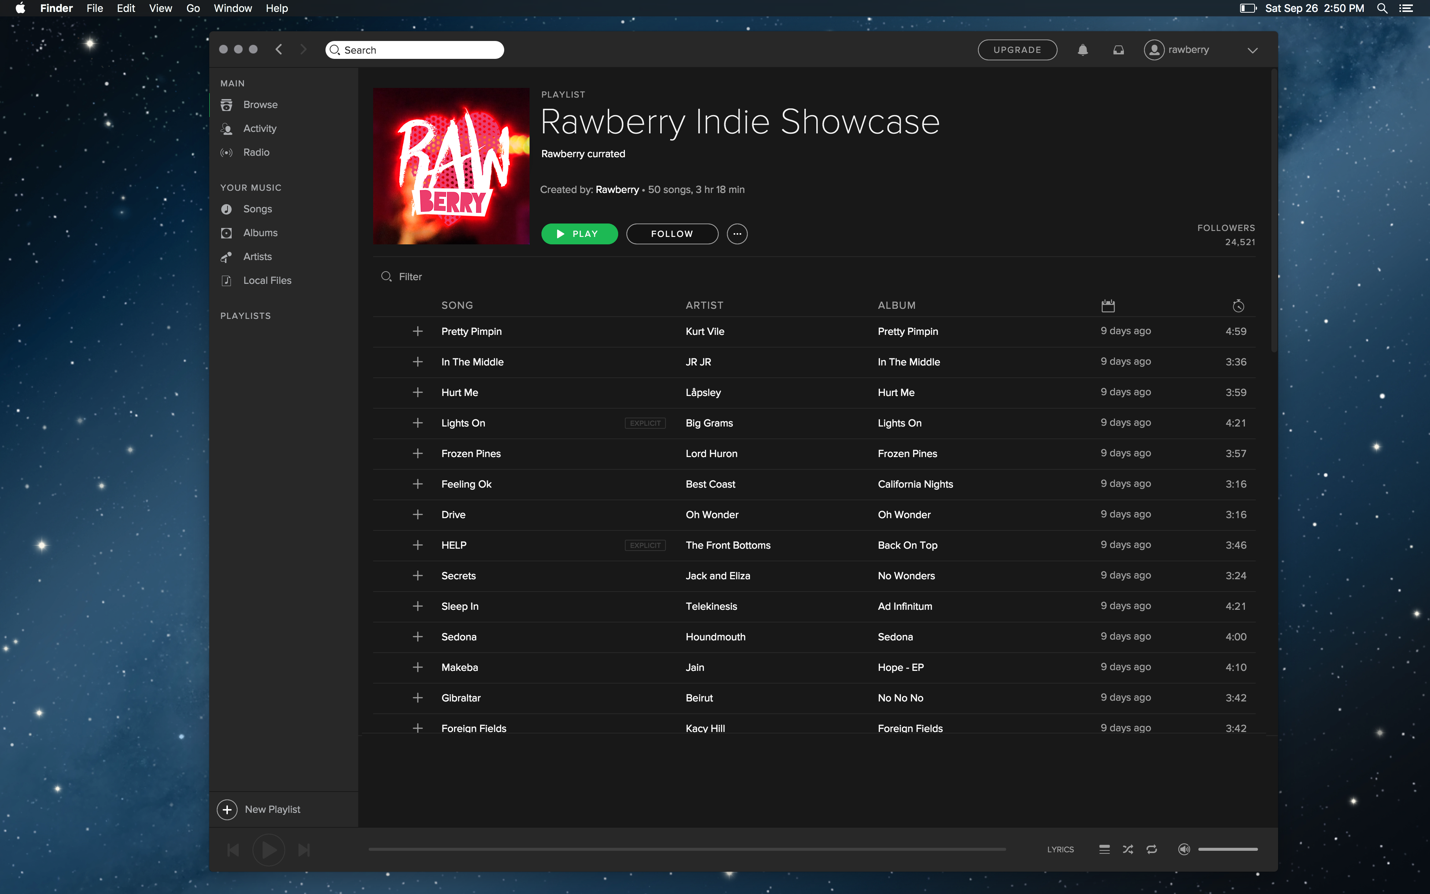Sort by ALBUM column header
This screenshot has width=1430, height=894.
[x=896, y=305]
